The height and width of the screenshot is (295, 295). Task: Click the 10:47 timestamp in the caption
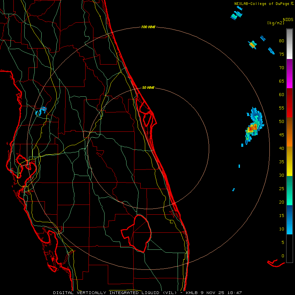tap(235, 293)
